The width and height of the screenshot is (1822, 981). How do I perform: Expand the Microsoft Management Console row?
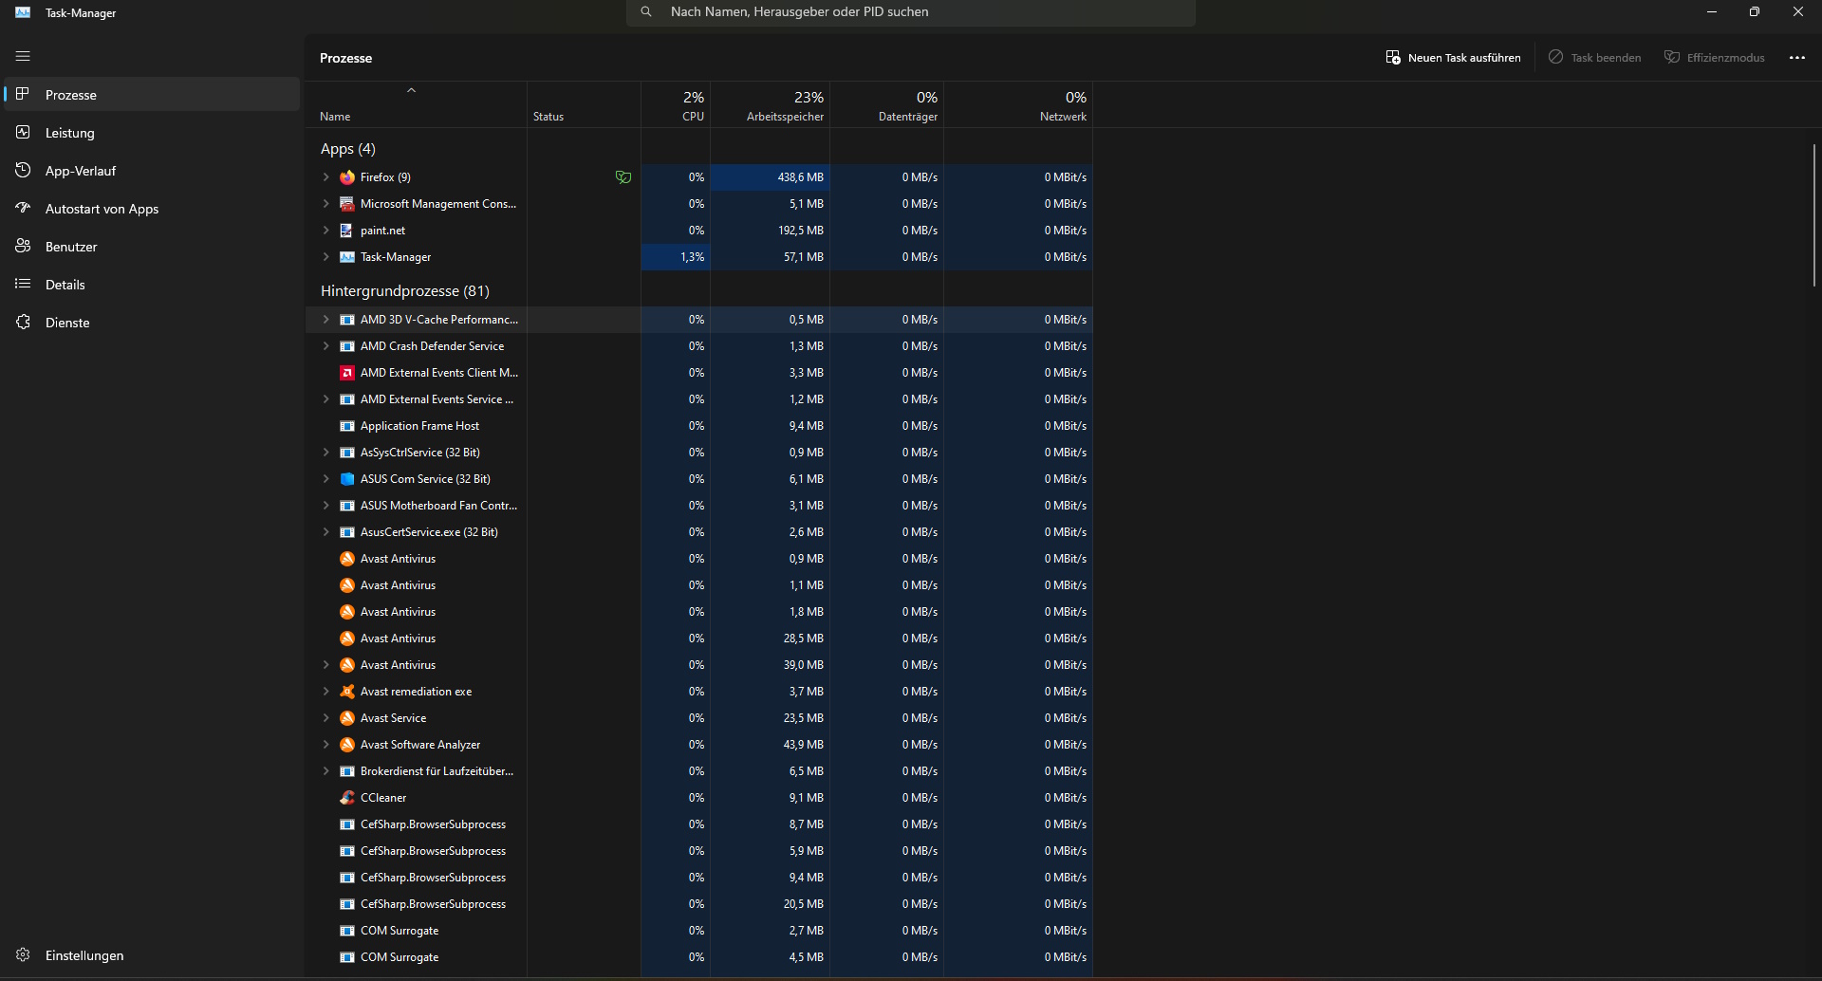[325, 204]
